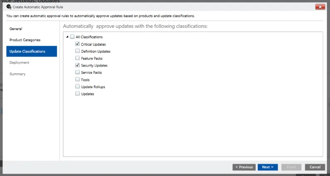This screenshot has height=176, width=330.
Task: Uncheck the Critical Updates checkbox
Action: click(77, 44)
